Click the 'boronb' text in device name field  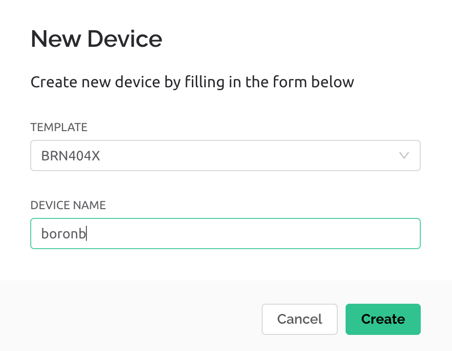click(x=63, y=233)
